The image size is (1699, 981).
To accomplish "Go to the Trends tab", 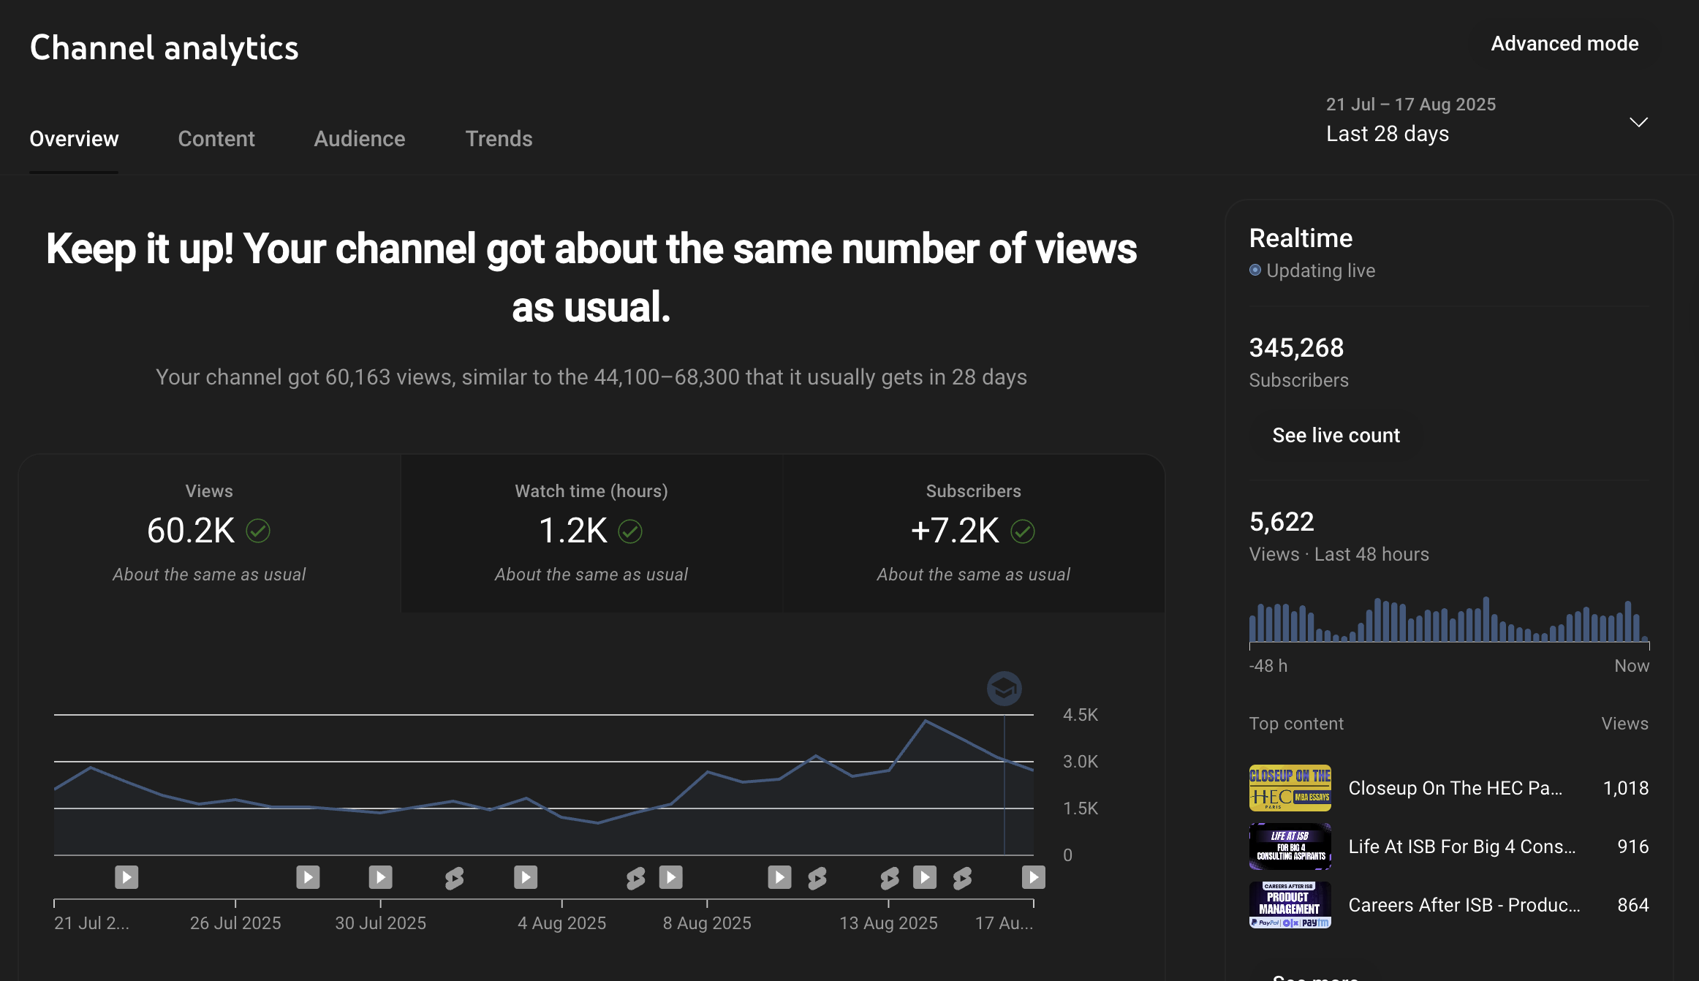I will [x=499, y=139].
